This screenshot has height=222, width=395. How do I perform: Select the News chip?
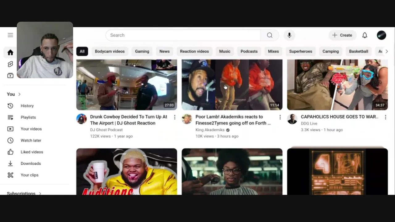tap(164, 51)
